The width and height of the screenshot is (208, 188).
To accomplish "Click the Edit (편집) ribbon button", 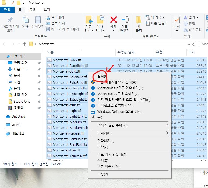I will click(189, 24).
